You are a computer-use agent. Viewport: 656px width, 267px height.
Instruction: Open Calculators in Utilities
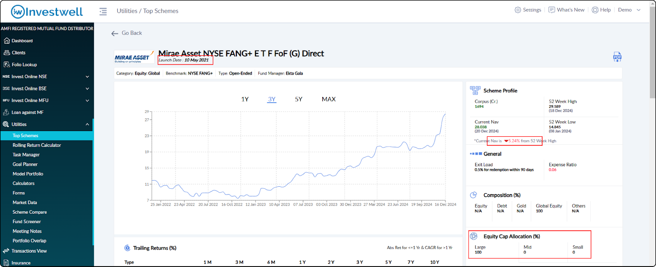pos(23,183)
